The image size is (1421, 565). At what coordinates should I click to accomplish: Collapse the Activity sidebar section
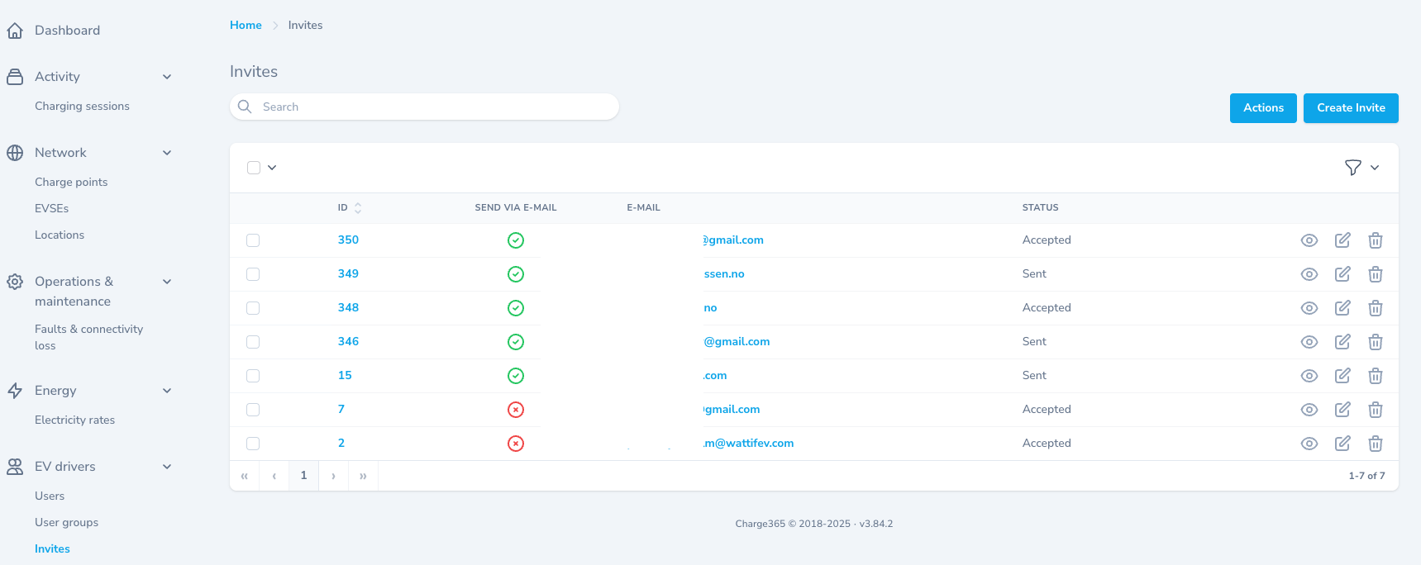(167, 77)
